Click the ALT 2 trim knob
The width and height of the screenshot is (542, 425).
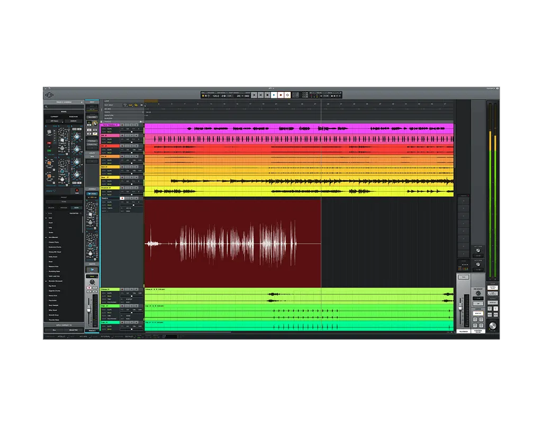click(478, 264)
